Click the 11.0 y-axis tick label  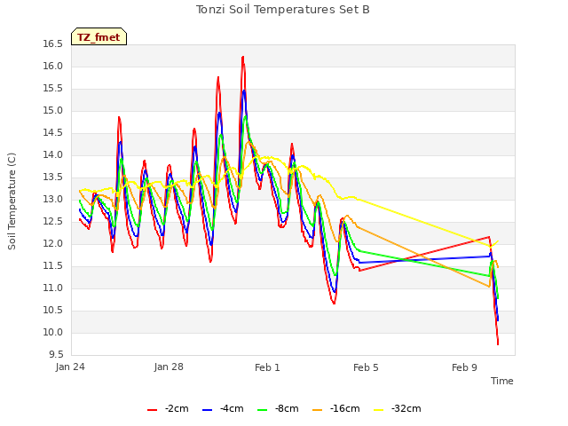click(x=53, y=288)
